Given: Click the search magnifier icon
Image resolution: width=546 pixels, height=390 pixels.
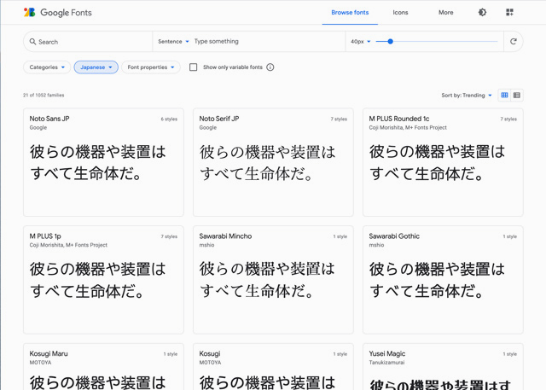Looking at the screenshot, I should click(x=32, y=42).
